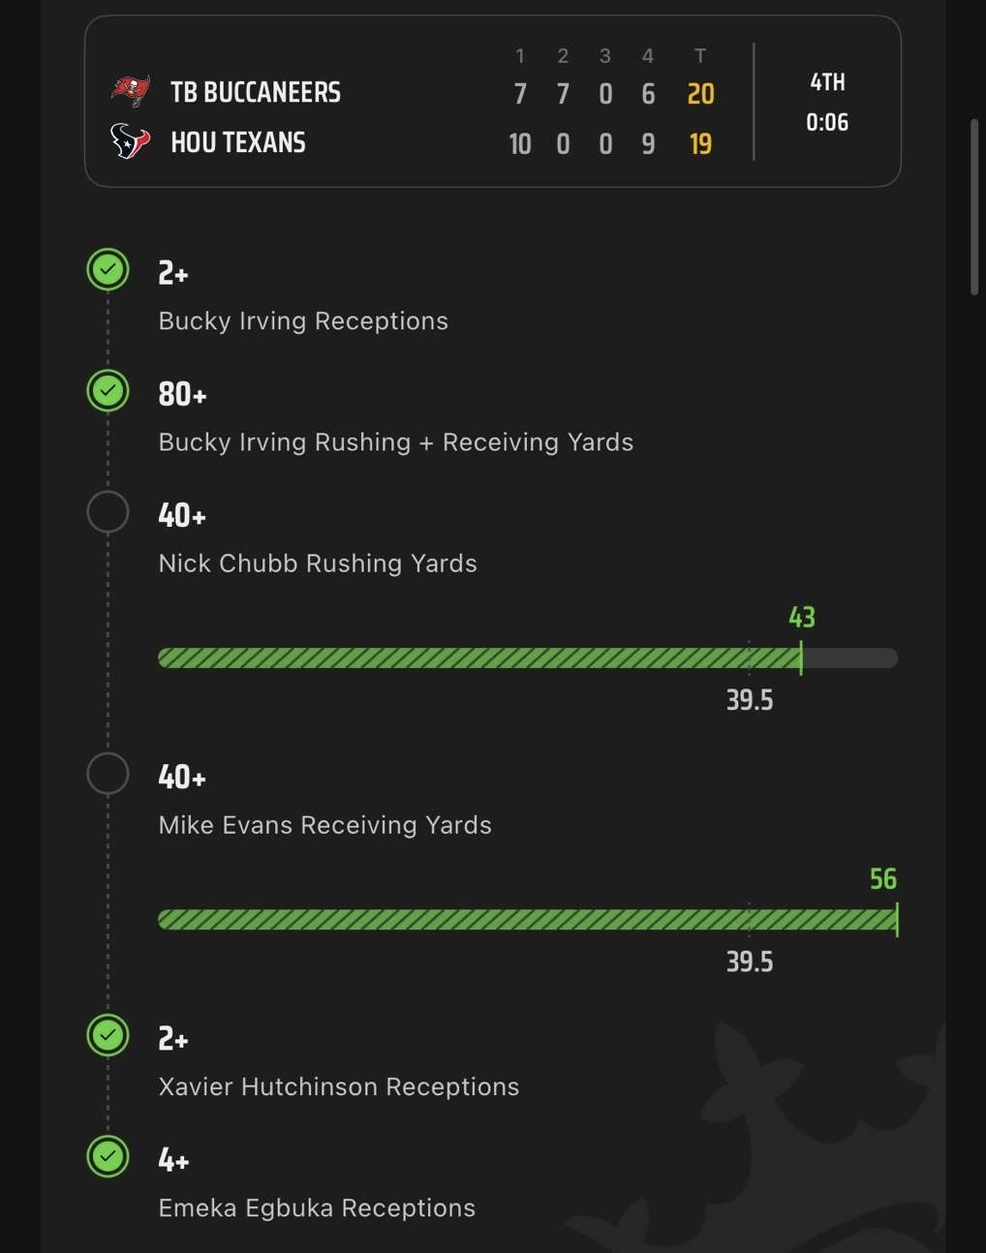Click empty circle beside Mike Evans Receiving Yards
The image size is (986, 1253).
(x=108, y=774)
